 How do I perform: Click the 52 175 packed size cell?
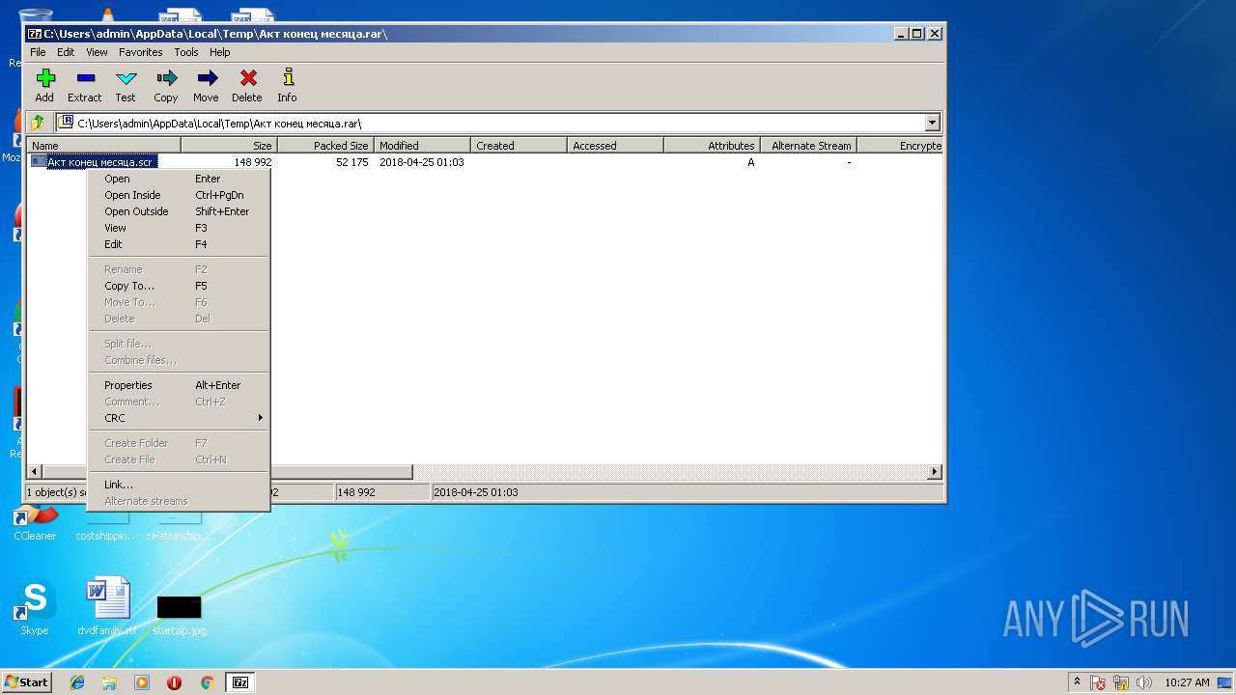[x=351, y=162]
